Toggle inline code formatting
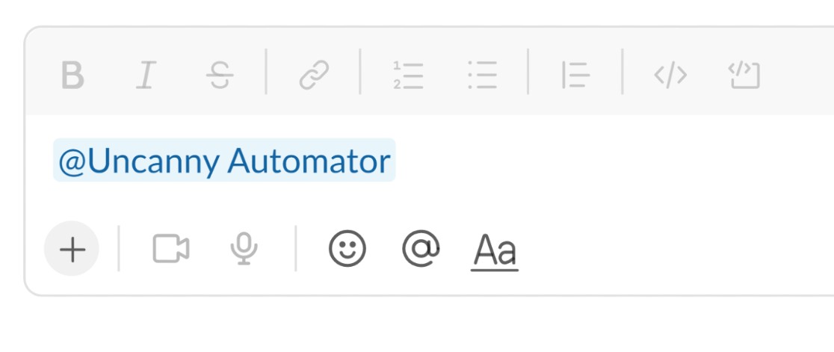This screenshot has height=352, width=834. tap(670, 75)
